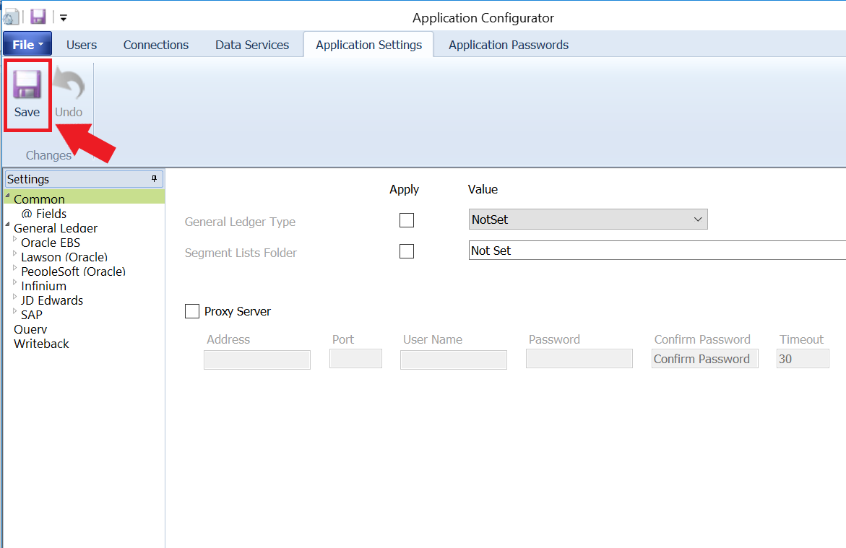
Task: Check the Apply box for Segment Lists Folder
Action: [x=407, y=251]
